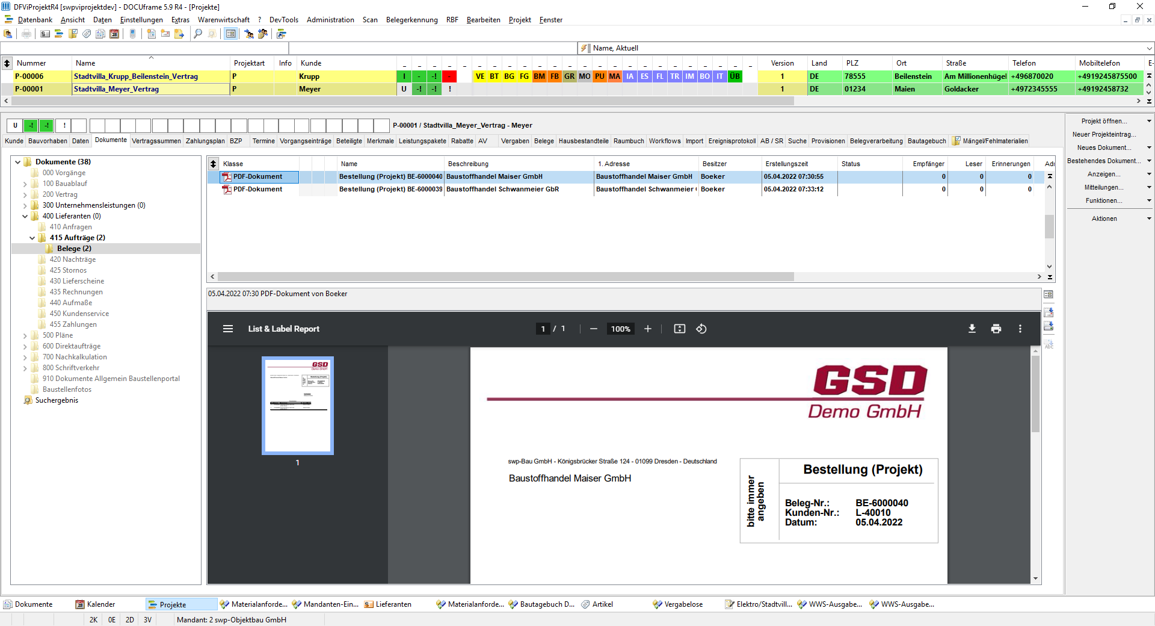This screenshot has width=1155, height=626.
Task: Open the Projekt öffnen dropdown arrow
Action: point(1149,121)
